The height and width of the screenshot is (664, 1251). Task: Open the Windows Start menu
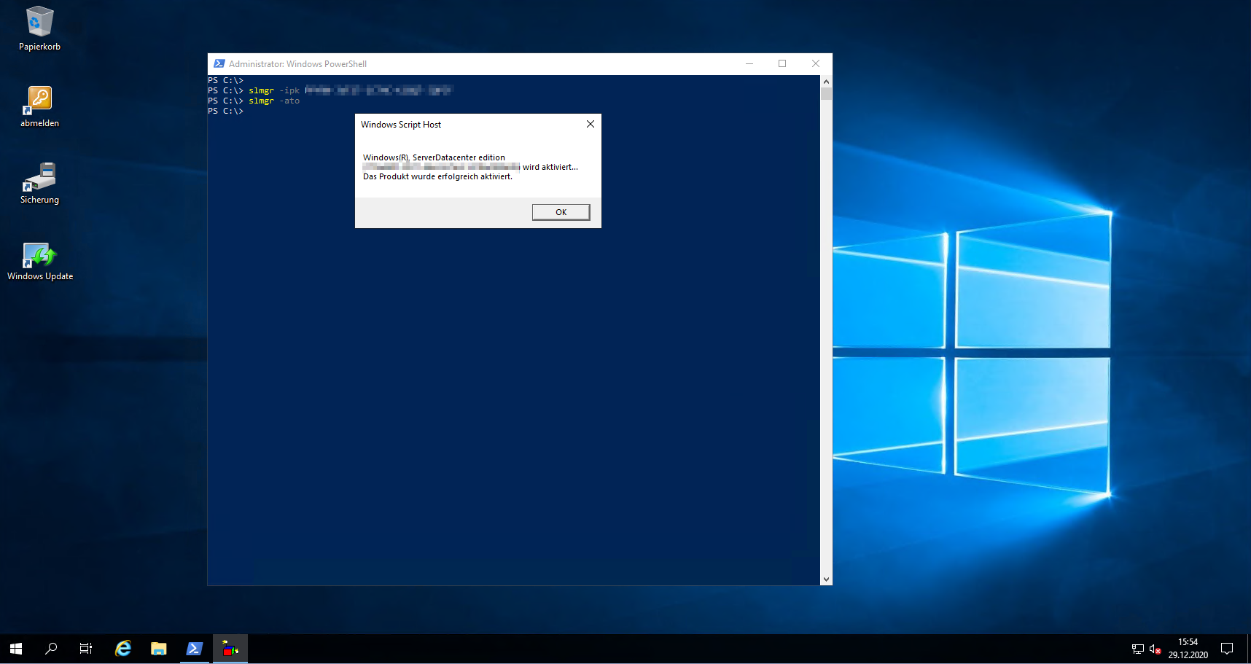[16, 649]
